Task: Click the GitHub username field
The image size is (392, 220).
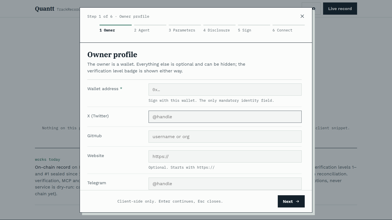Action: click(225, 137)
